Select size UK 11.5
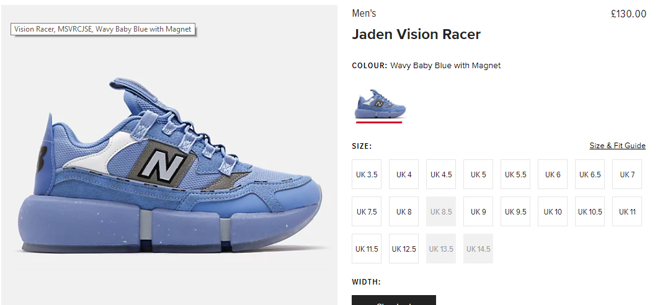The height and width of the screenshot is (305, 660). (367, 249)
